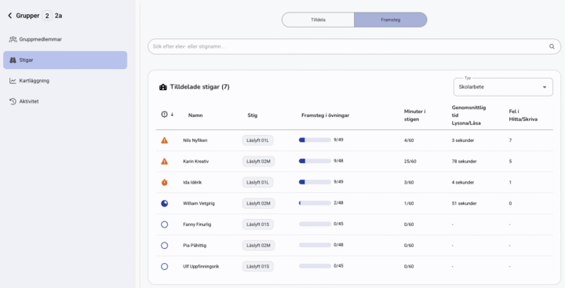Click the search field for elev or stignamn

tap(354, 46)
